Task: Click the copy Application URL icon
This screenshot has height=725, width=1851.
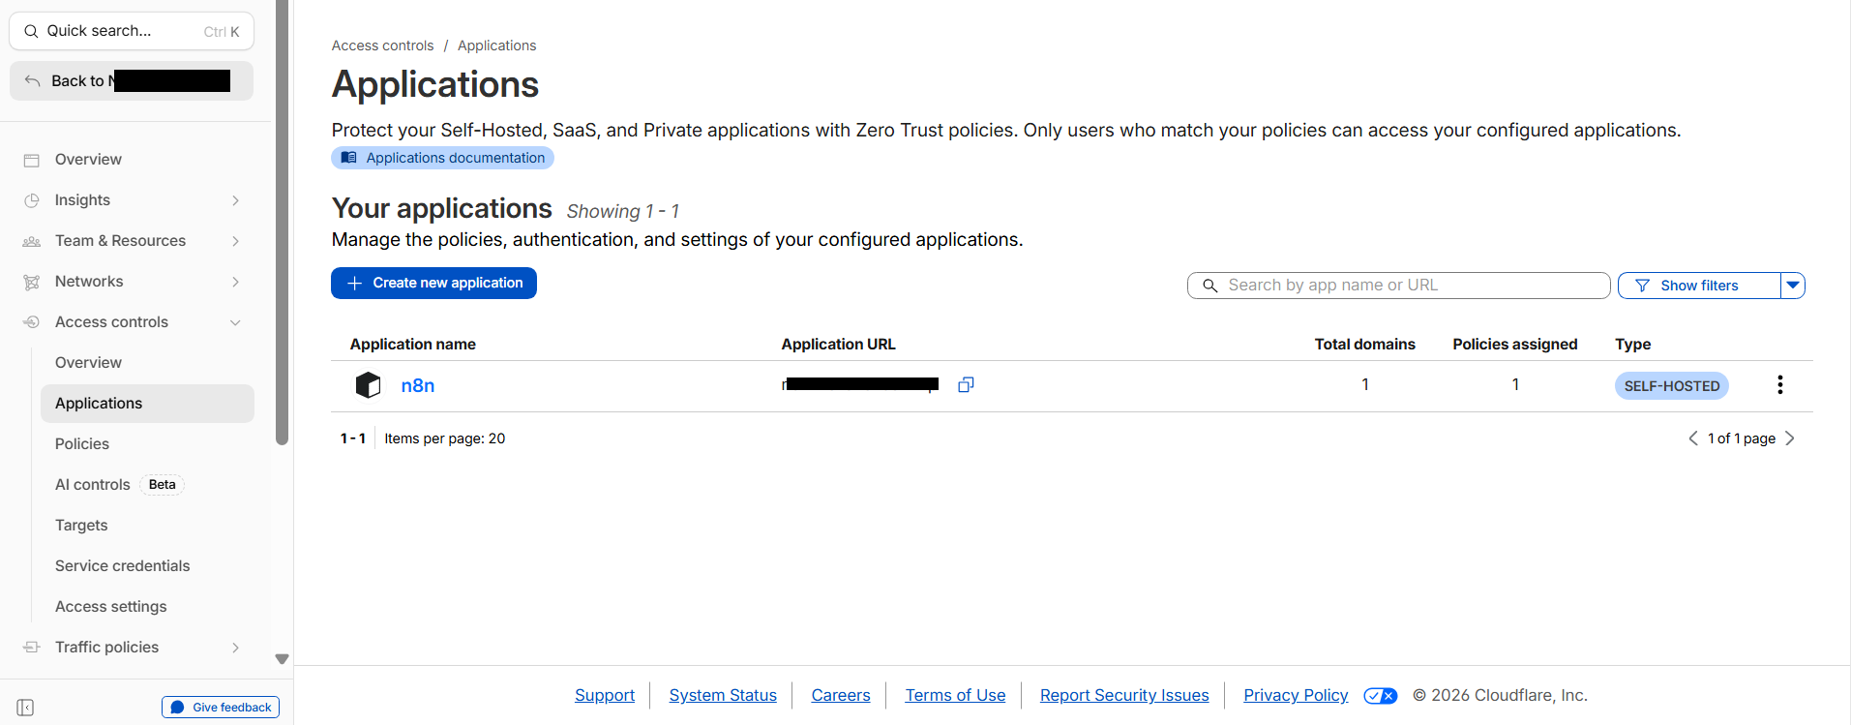Action: (x=965, y=385)
